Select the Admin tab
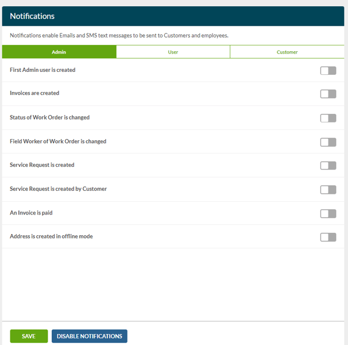 (59, 52)
